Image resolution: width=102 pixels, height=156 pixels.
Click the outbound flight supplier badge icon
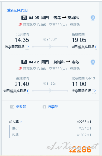(x=93, y=18)
